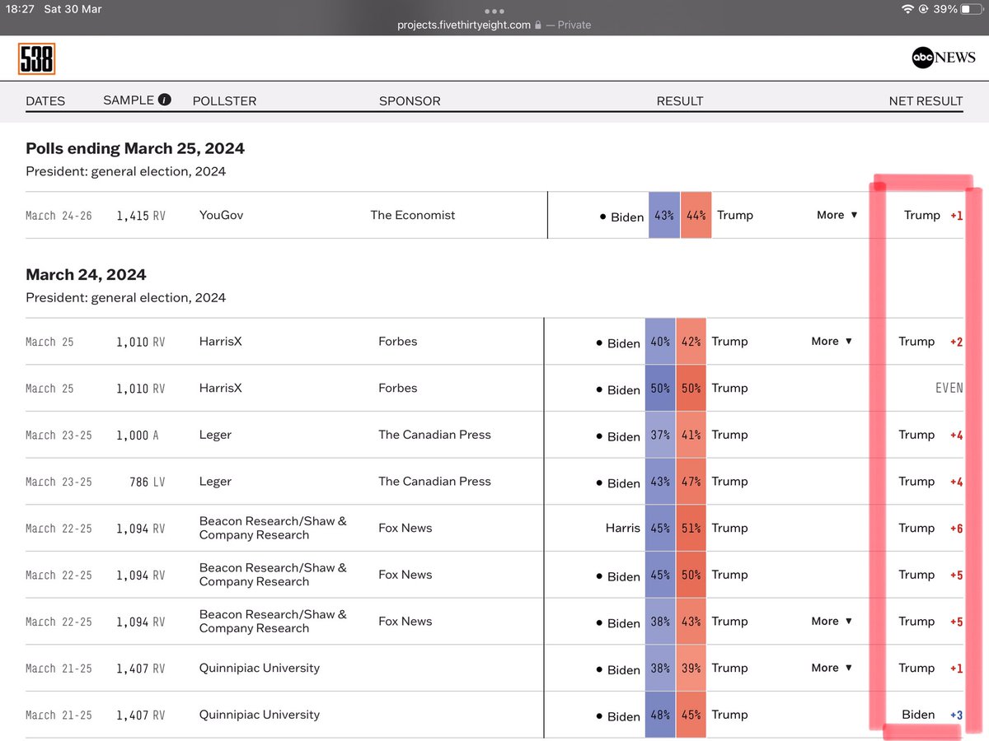Click the 'Biden +3' net result

tap(932, 715)
